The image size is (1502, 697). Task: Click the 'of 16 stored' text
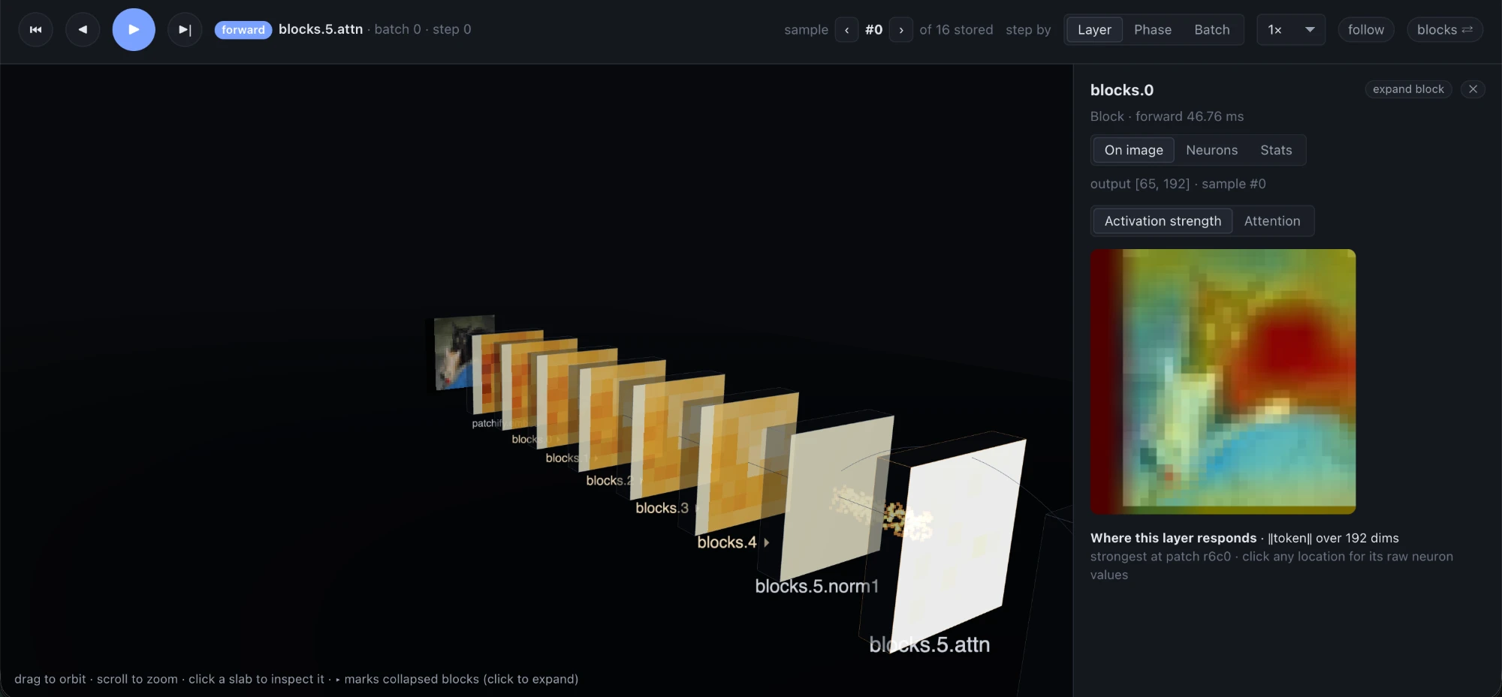[x=956, y=30]
